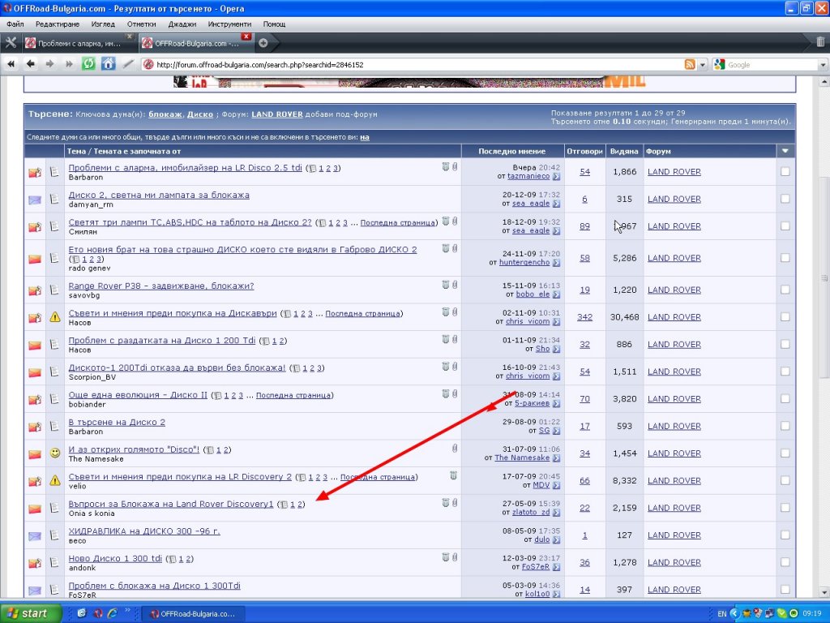Click the Opera reload page button
The height and width of the screenshot is (623, 830).
(x=88, y=64)
